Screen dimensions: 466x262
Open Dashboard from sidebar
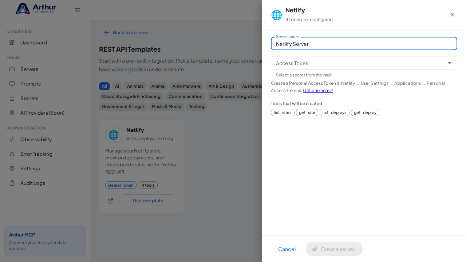point(45,43)
